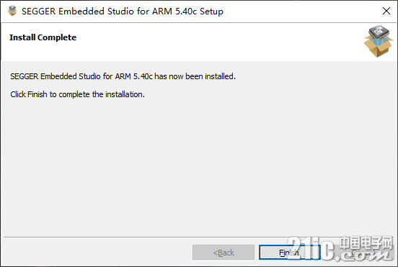Click the grayed-out Back button

pos(224,253)
